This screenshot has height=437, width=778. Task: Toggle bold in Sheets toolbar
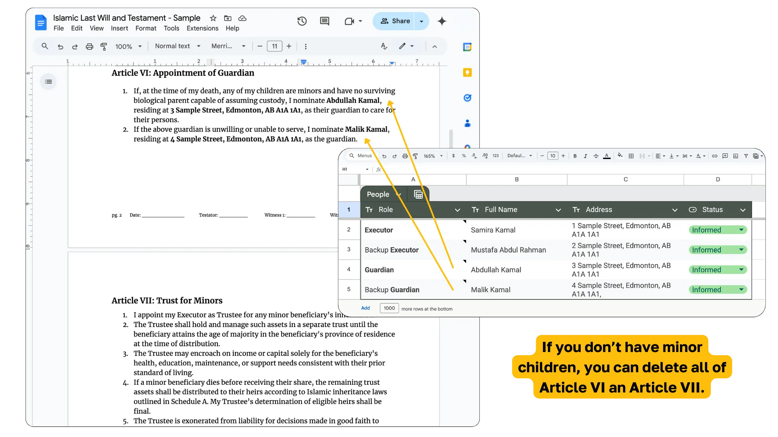click(575, 156)
